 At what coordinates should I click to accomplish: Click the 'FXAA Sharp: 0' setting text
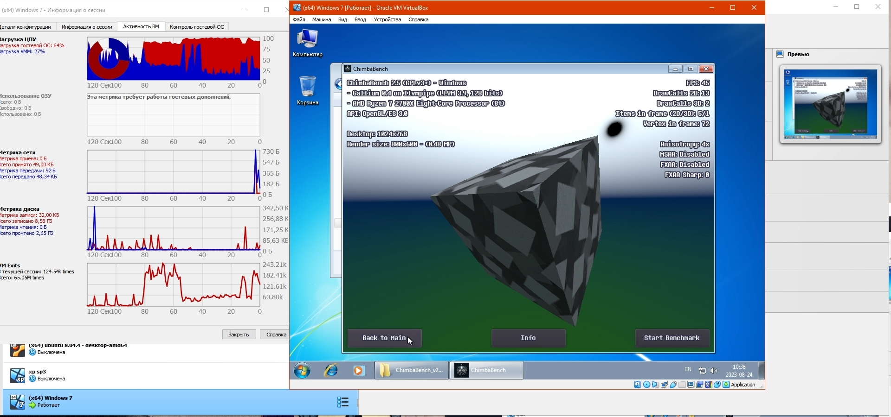click(x=687, y=175)
